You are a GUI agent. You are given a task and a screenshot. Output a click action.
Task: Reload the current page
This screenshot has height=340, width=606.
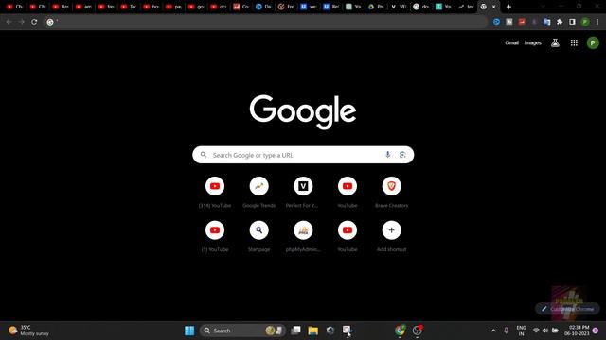tap(34, 22)
